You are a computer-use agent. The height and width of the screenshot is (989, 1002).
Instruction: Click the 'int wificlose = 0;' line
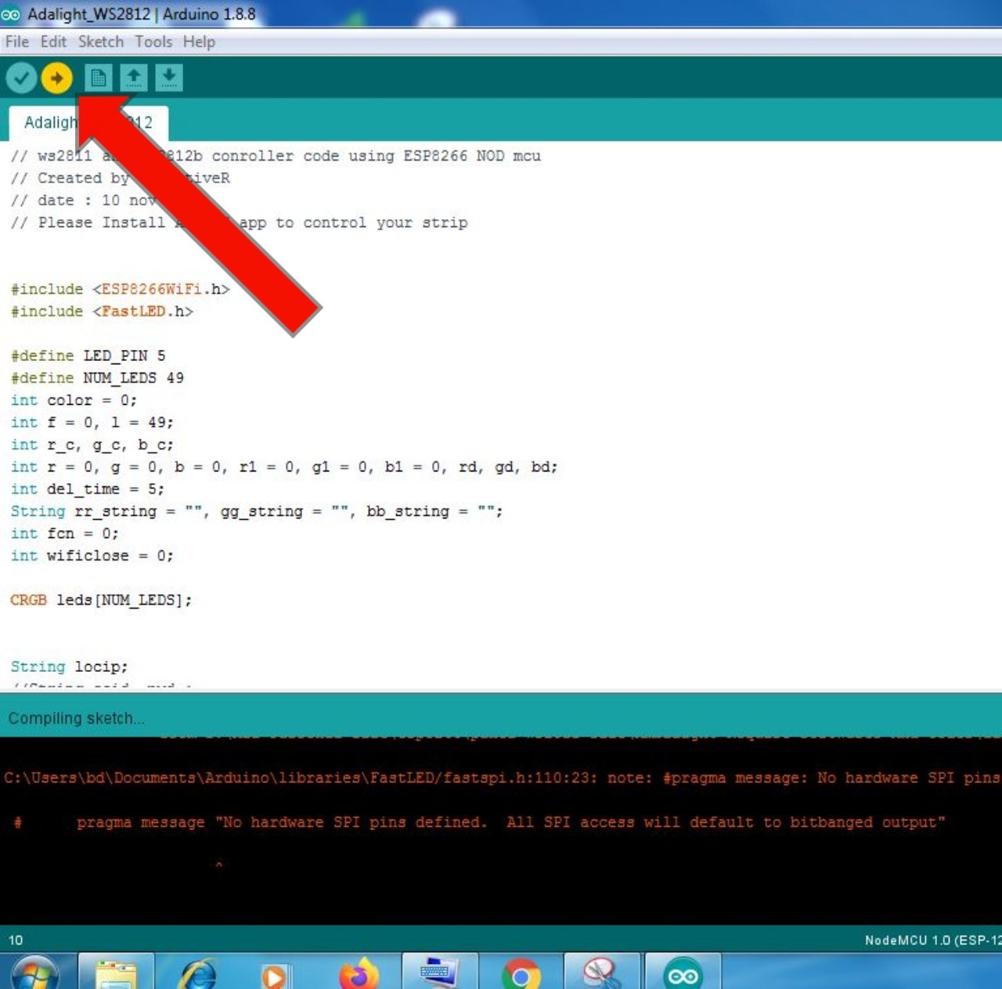pos(92,555)
